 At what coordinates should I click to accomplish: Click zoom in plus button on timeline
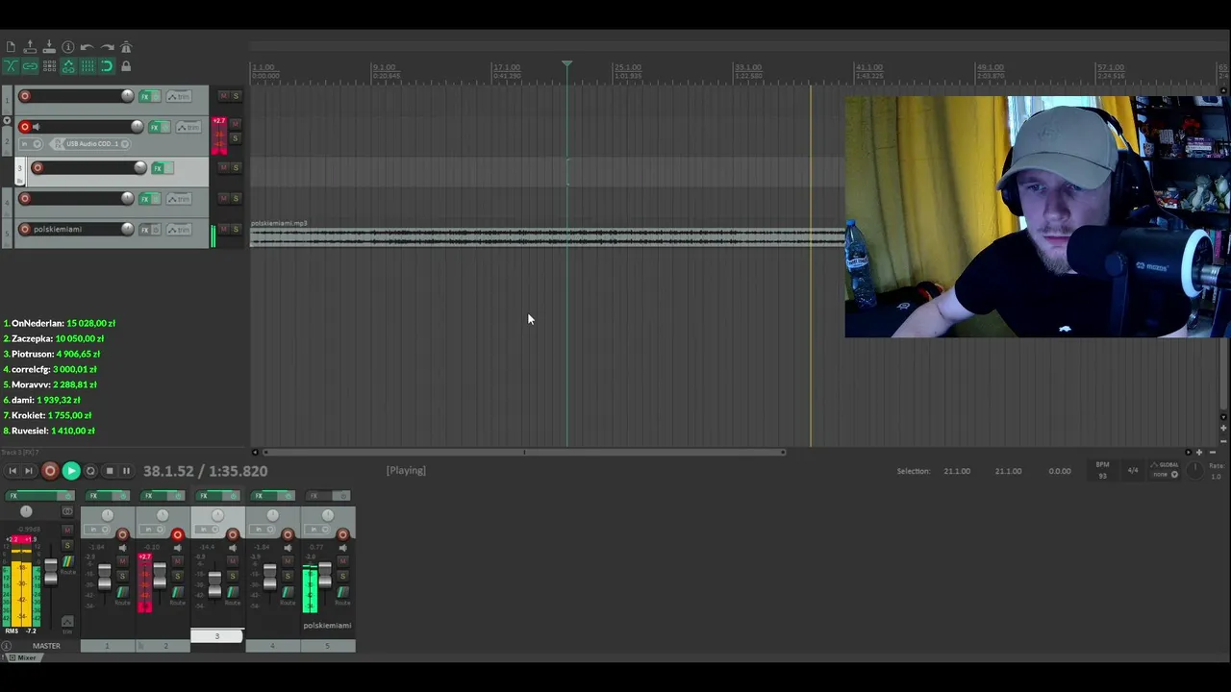point(1198,452)
